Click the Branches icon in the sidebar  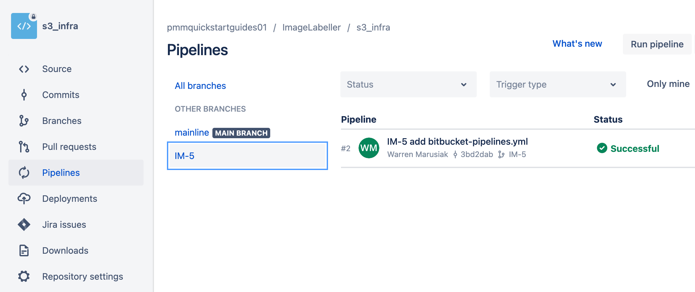click(x=24, y=121)
